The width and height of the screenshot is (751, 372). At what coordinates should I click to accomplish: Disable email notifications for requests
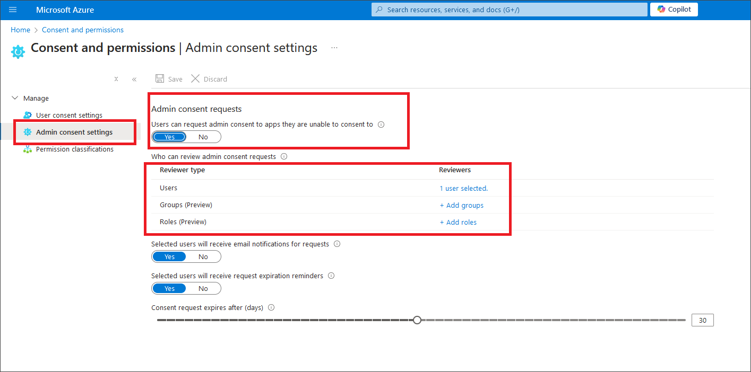(x=203, y=257)
